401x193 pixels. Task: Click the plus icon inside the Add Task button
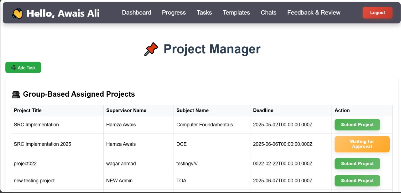(14, 67)
